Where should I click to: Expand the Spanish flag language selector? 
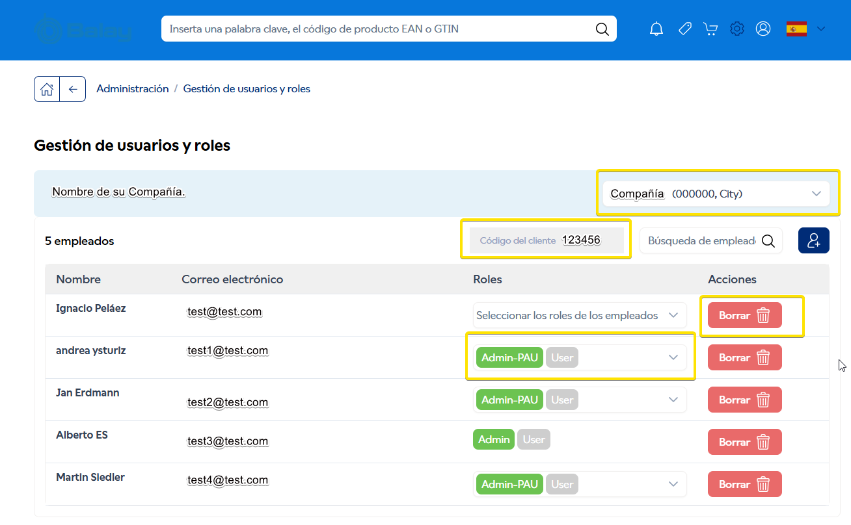click(x=806, y=29)
